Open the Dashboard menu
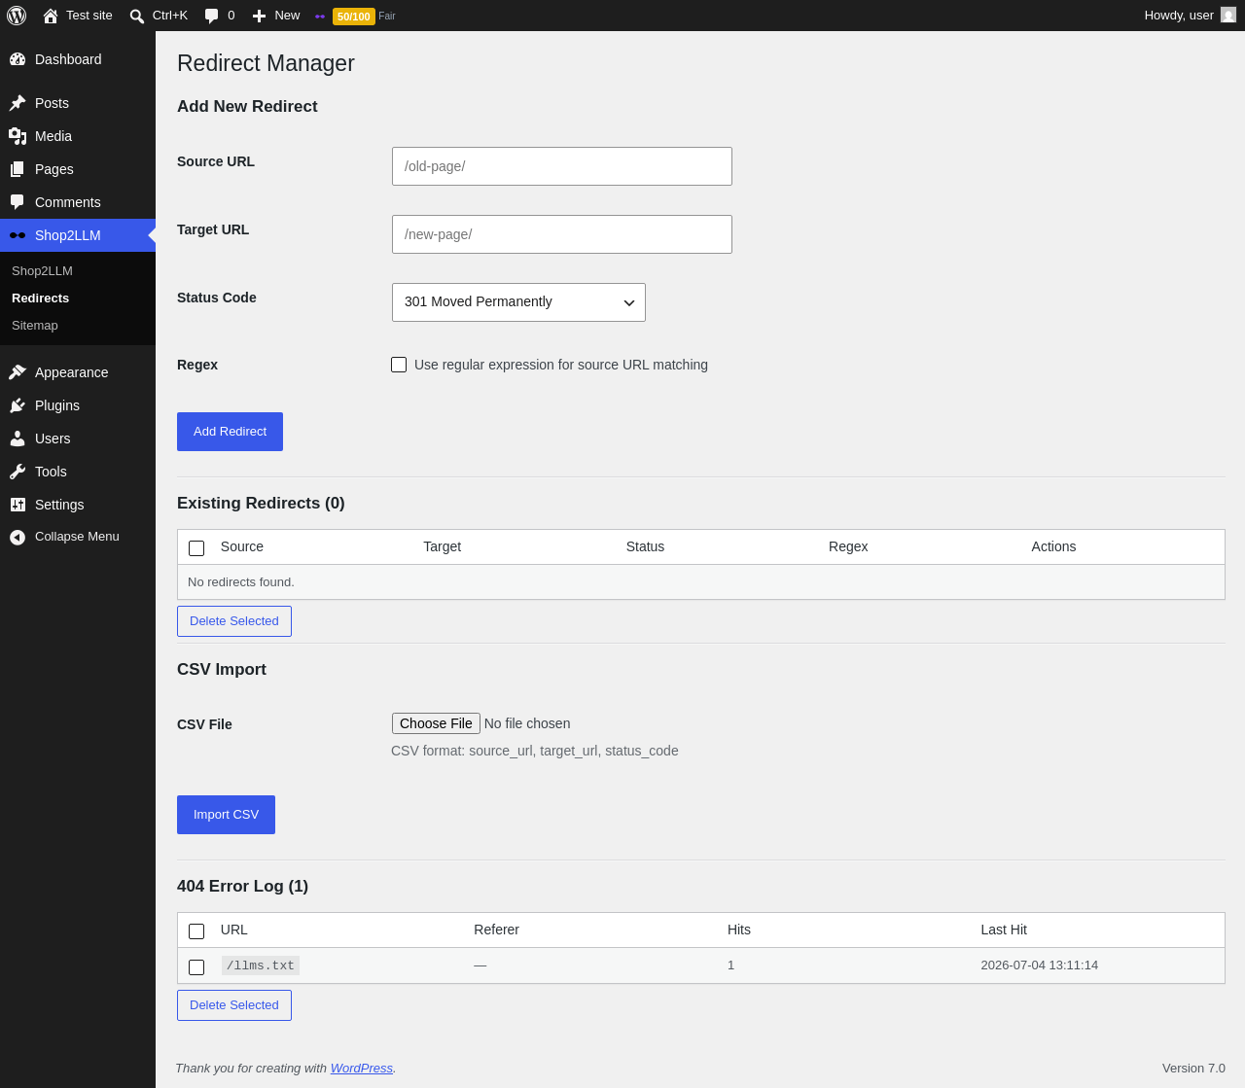The image size is (1245, 1088). click(78, 59)
